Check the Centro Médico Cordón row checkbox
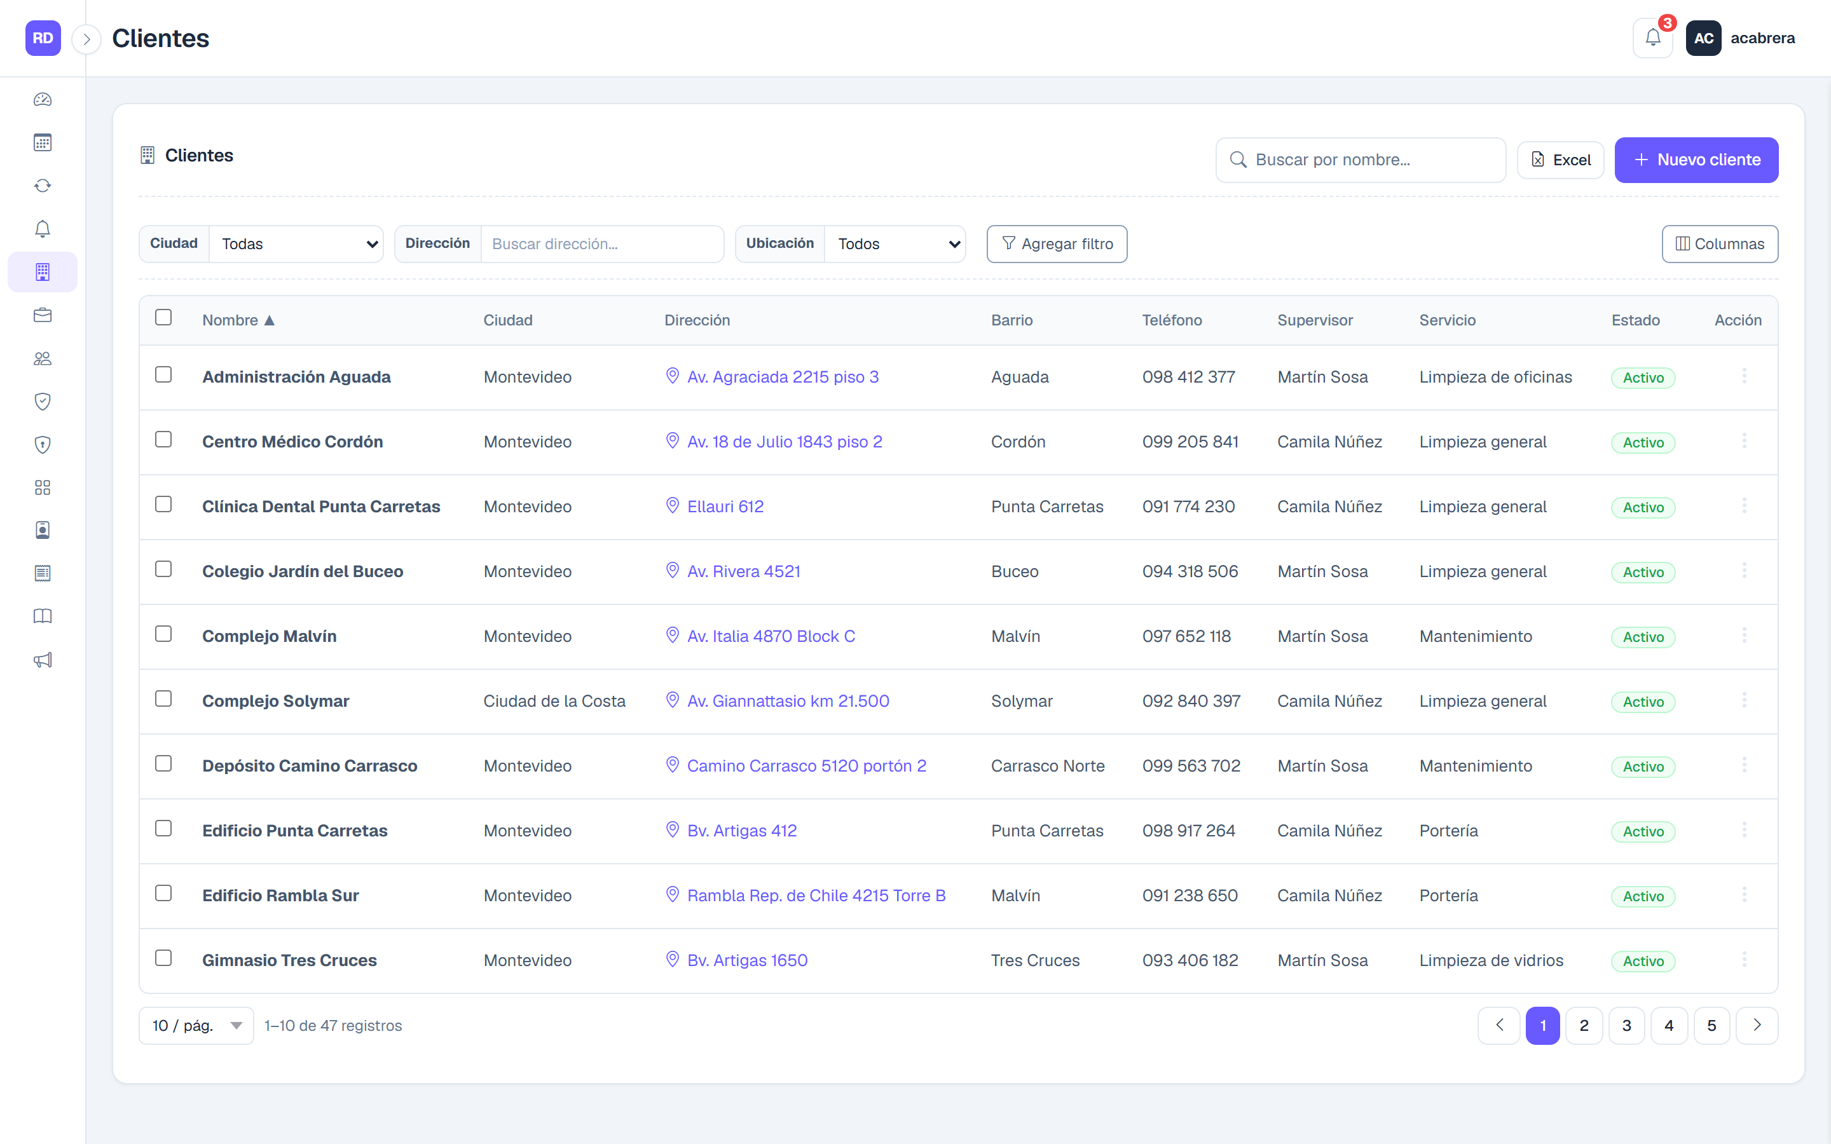Screen dimensions: 1831x1144 click(163, 440)
